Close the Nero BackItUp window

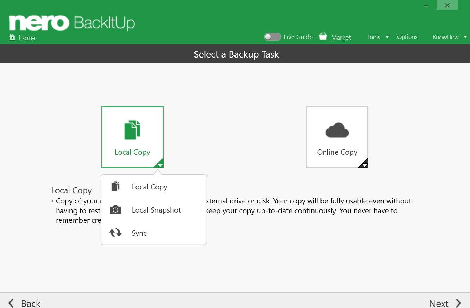click(447, 5)
